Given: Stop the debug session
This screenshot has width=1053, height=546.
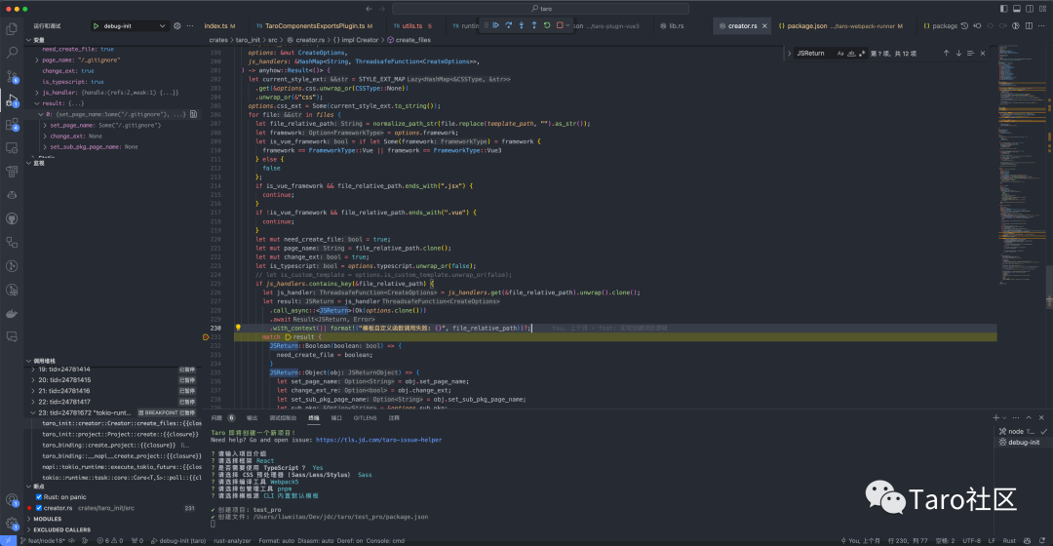Looking at the screenshot, I should 560,25.
